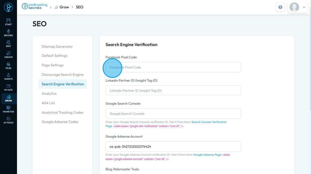Open the AI Tools section
This screenshot has height=174, width=311.
(x=8, y=120)
